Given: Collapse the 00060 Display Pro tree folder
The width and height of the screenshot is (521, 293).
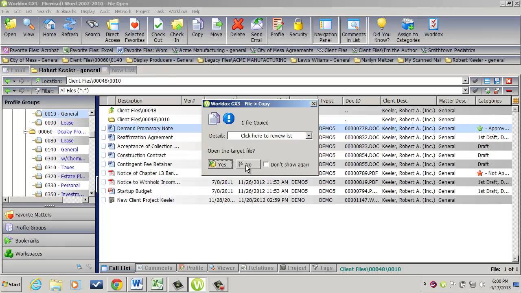Looking at the screenshot, I should pos(25,132).
